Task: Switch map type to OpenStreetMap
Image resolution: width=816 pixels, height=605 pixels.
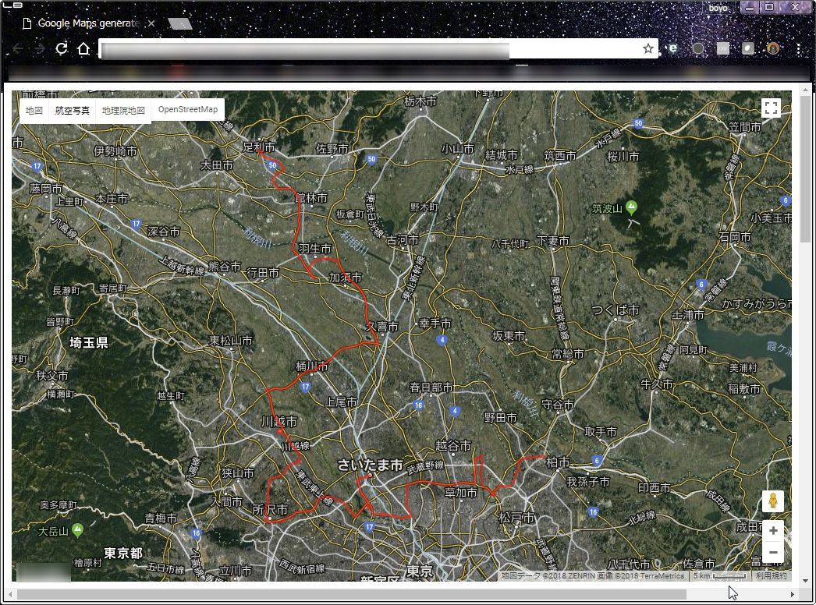Action: pyautogui.click(x=188, y=109)
